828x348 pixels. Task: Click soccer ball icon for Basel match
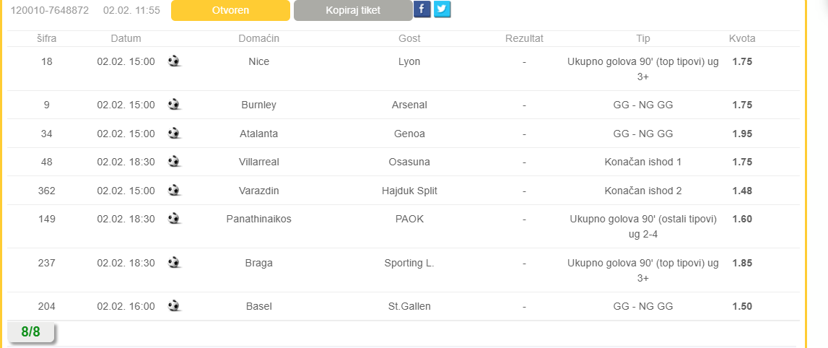click(x=174, y=305)
